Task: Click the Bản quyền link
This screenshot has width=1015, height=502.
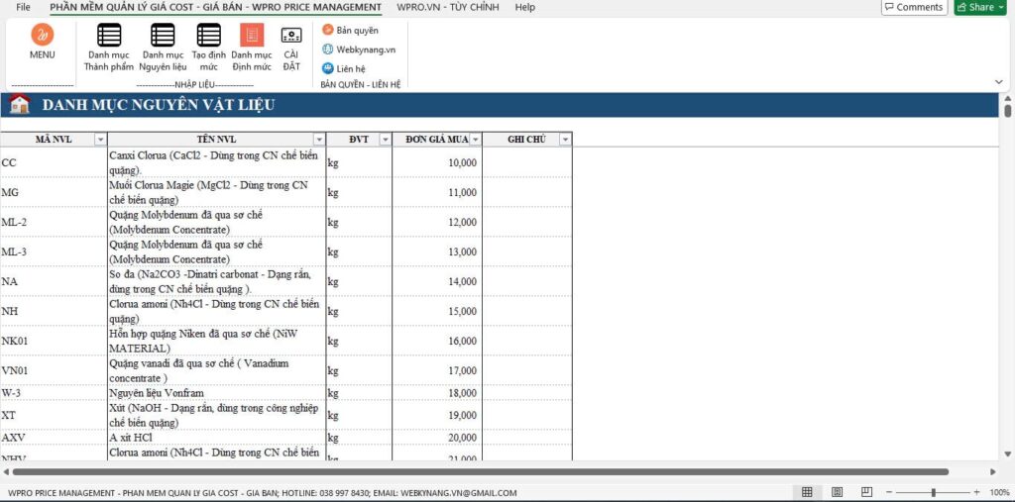Action: point(356,30)
